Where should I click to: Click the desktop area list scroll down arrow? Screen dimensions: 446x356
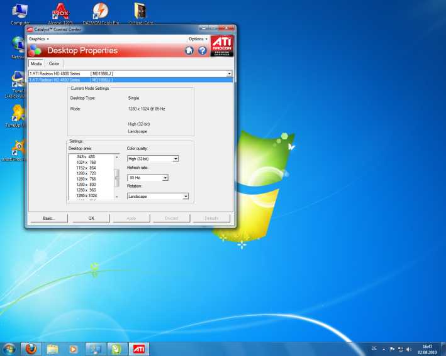tap(116, 197)
